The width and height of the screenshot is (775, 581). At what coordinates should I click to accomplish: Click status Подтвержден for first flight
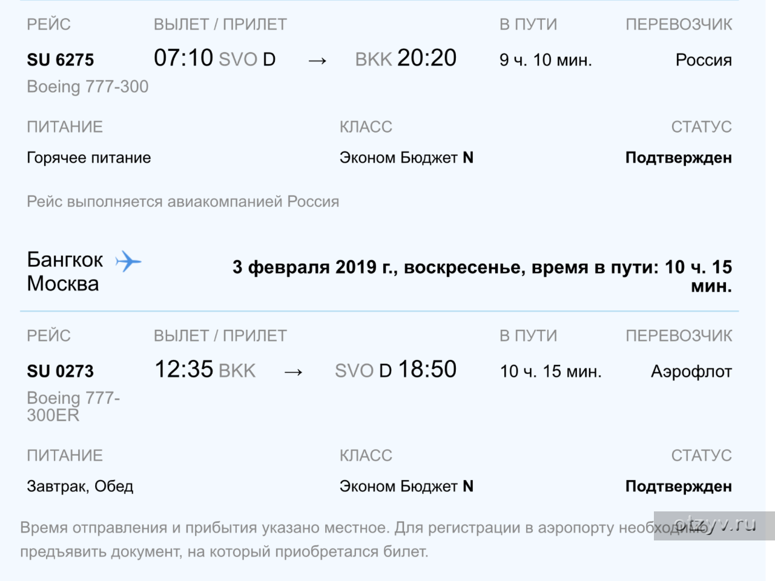[679, 158]
